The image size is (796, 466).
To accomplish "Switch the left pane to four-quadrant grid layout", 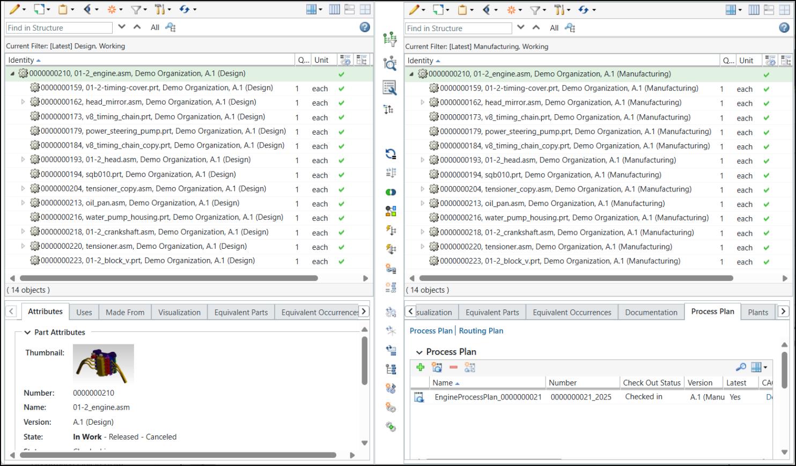I will 365,9.
